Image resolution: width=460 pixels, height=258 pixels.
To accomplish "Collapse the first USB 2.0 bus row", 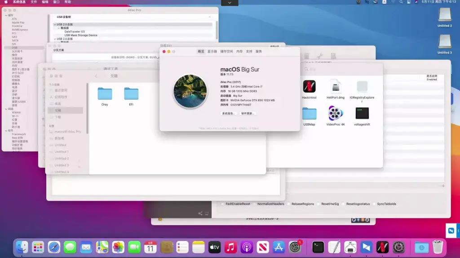I will (x=55, y=25).
